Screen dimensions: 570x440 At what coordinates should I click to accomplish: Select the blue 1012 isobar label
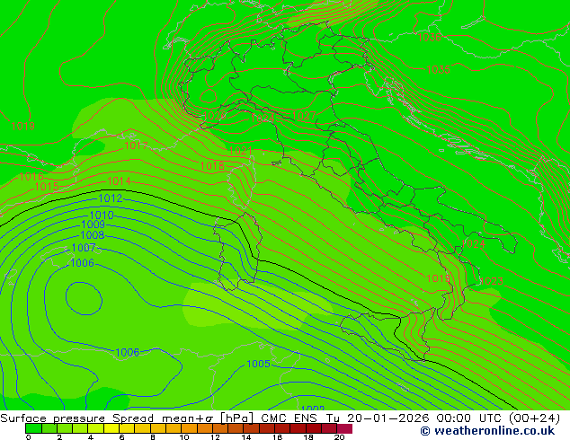(111, 198)
